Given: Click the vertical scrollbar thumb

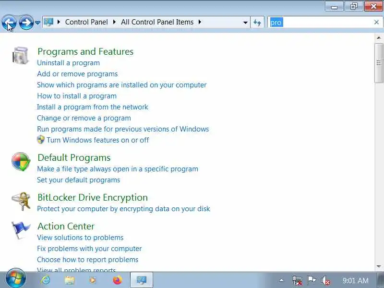Looking at the screenshot, I should click(379, 63).
